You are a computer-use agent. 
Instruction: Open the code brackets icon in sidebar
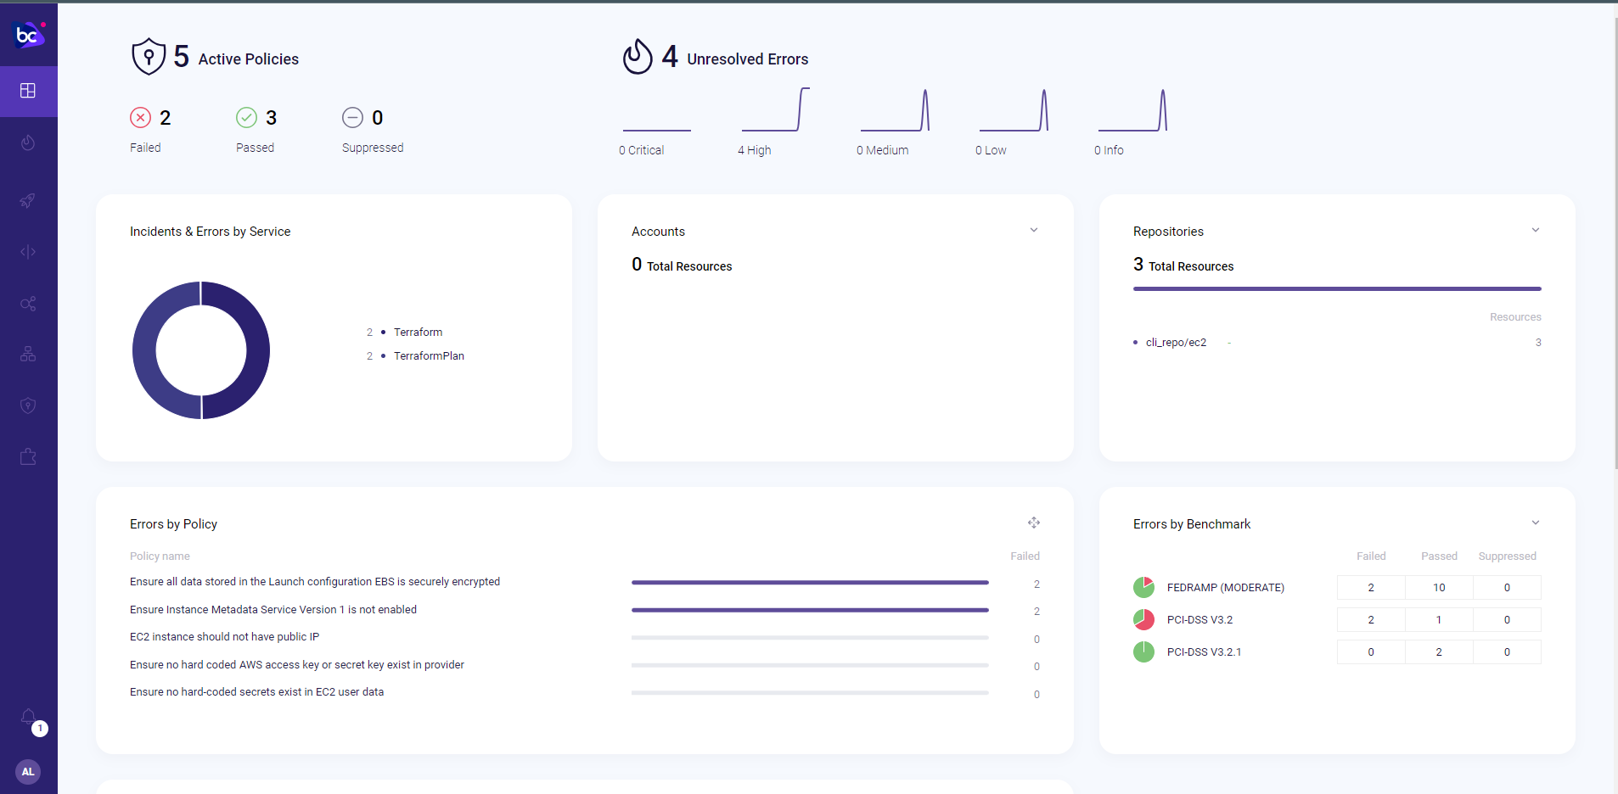[28, 252]
